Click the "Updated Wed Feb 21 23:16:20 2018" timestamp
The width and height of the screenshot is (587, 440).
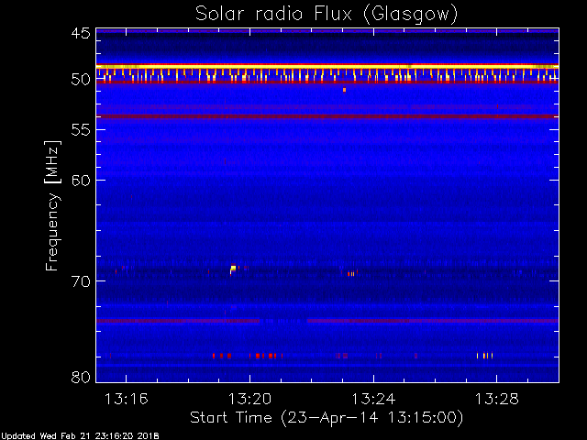80,436
